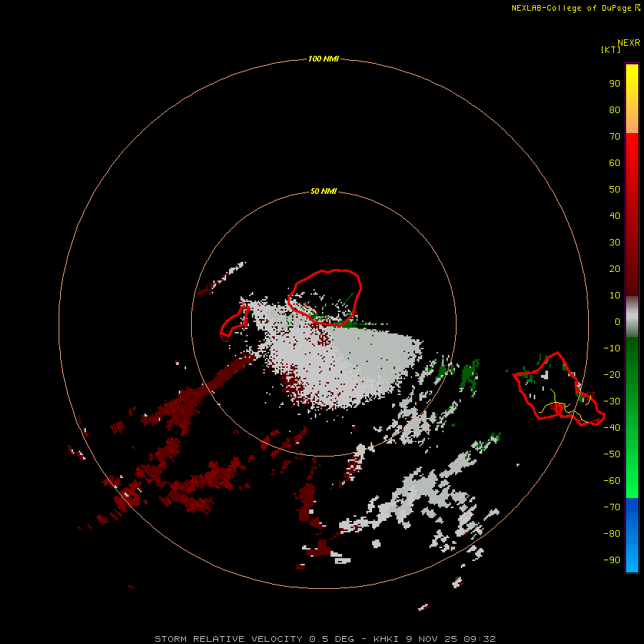Click the yellow-orange top segment of the color bar
644x644 pixels.
click(x=632, y=99)
